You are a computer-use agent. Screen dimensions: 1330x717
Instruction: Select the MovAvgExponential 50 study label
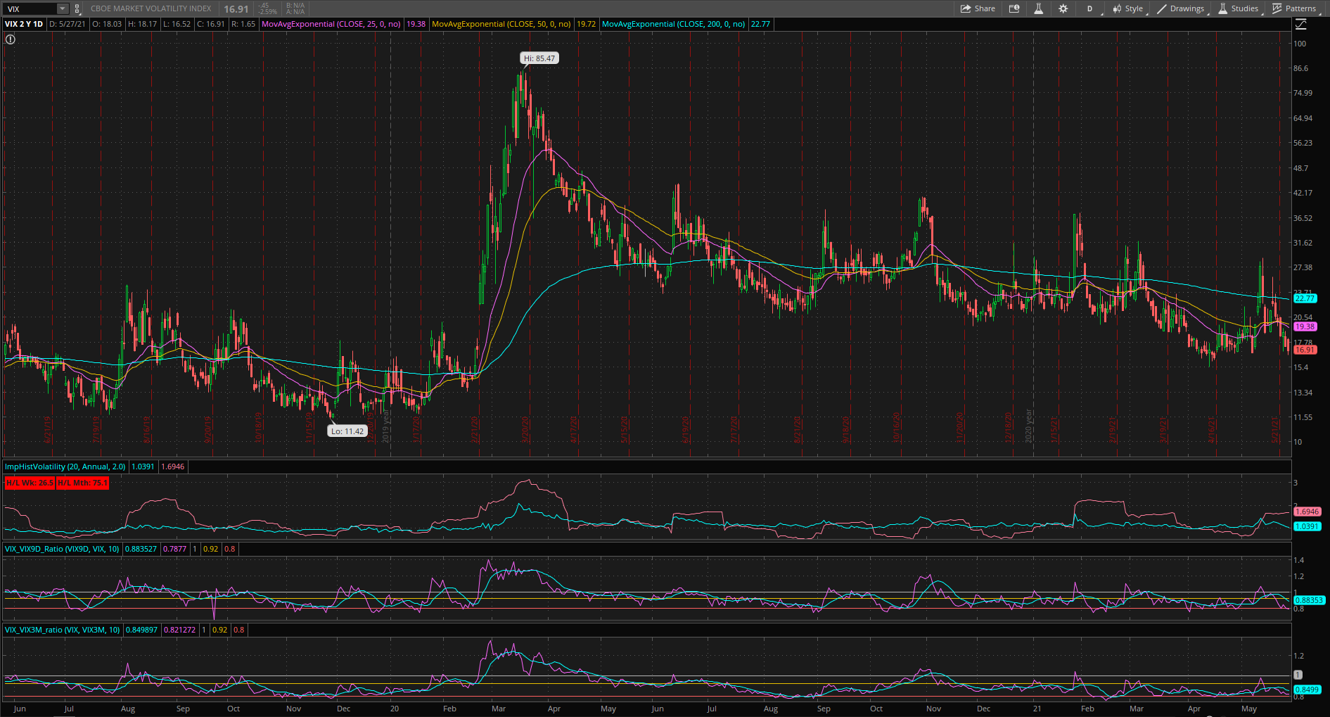pyautogui.click(x=501, y=24)
